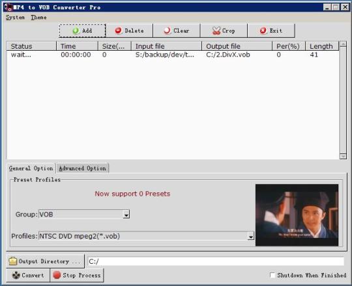
Task: Switch to the Advanced Option tab
Action: [82, 168]
